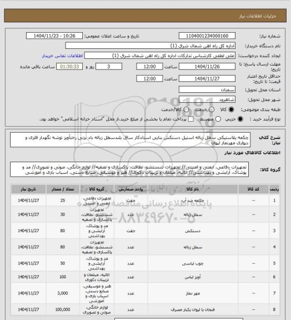This screenshot has width=291, height=320.
Task: Click the price validity date 1404/11/27 field
Action: tap(207, 78)
